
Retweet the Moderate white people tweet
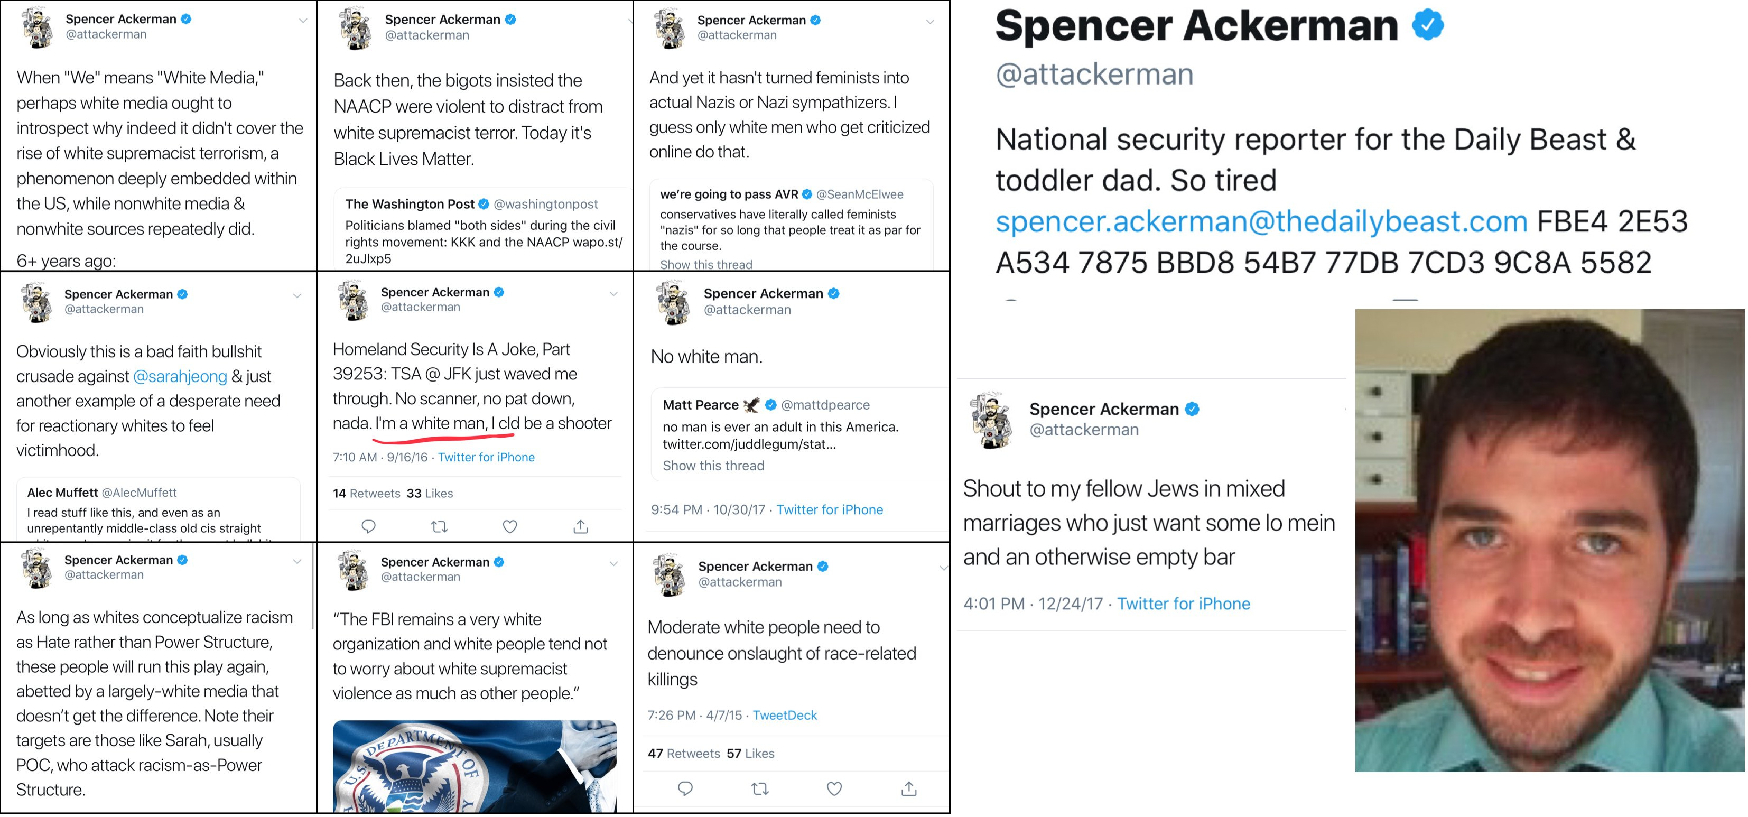[x=760, y=788]
